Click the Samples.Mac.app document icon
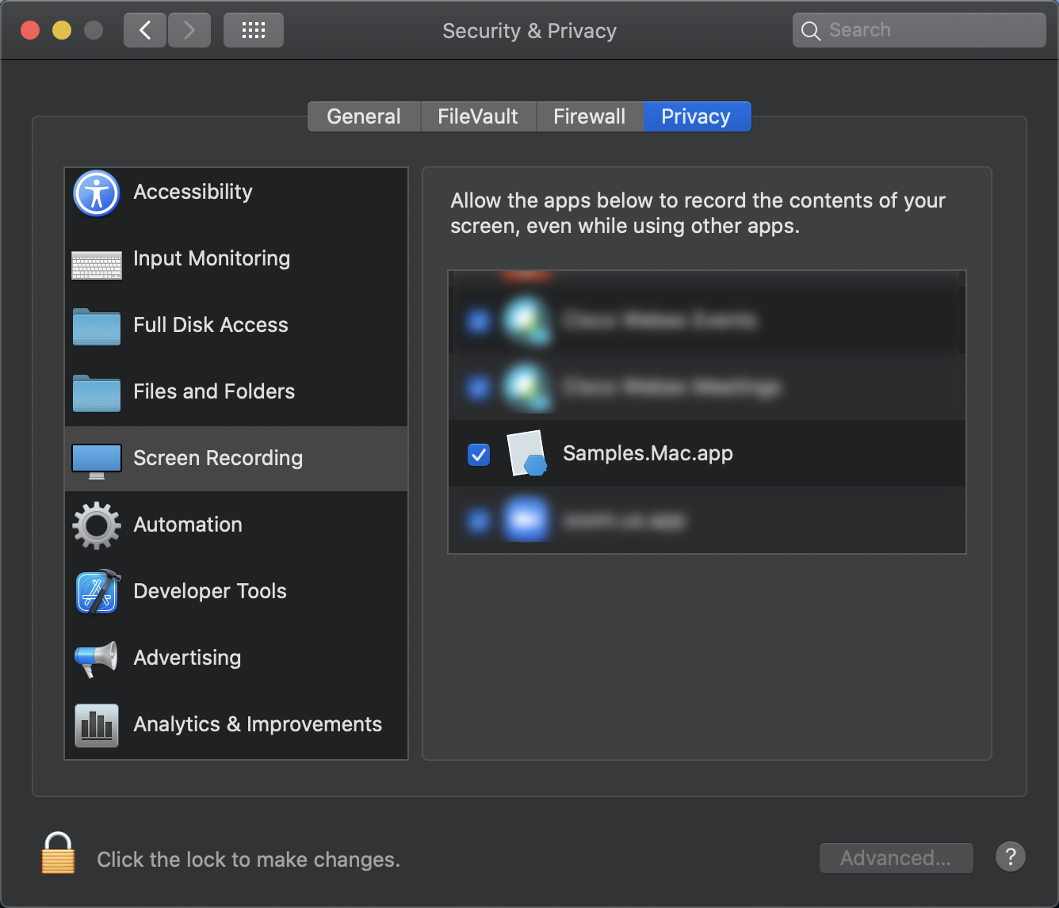Image resolution: width=1059 pixels, height=908 pixels. [x=527, y=454]
